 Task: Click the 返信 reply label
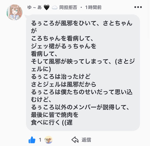click(86, 140)
